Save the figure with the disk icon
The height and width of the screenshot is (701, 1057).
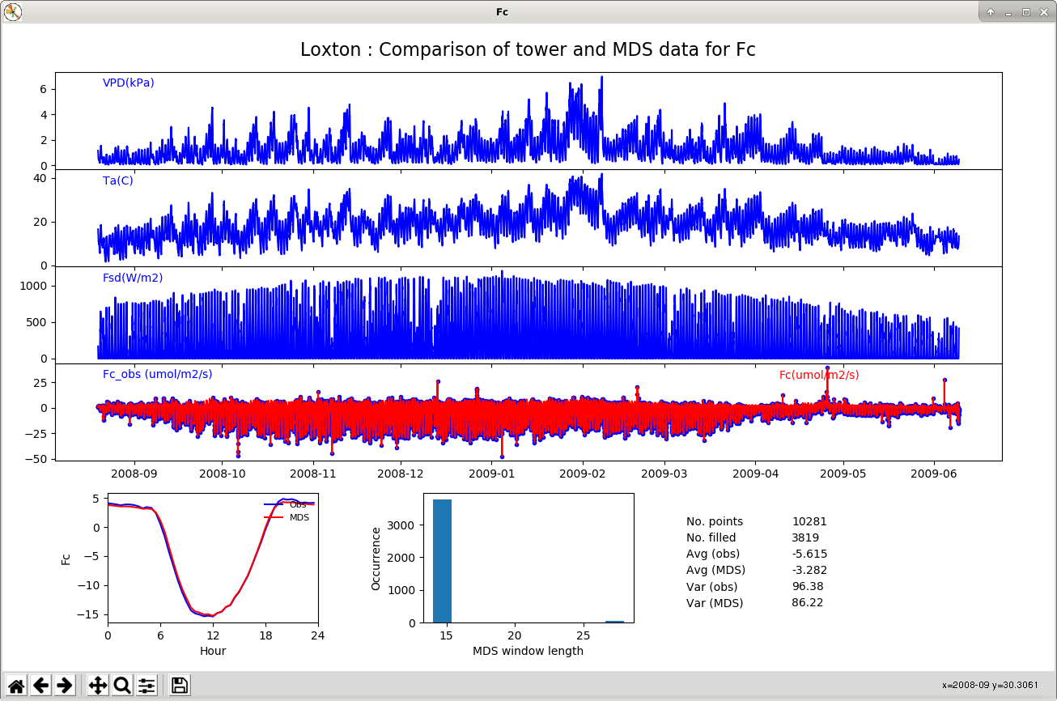pos(180,686)
